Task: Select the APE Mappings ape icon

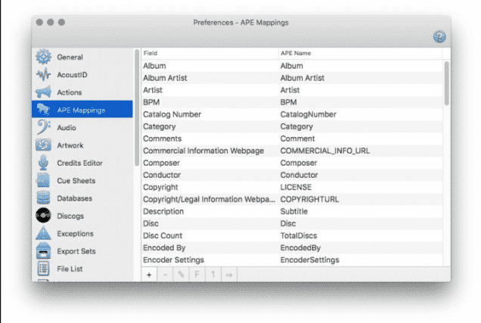Action: tap(43, 110)
